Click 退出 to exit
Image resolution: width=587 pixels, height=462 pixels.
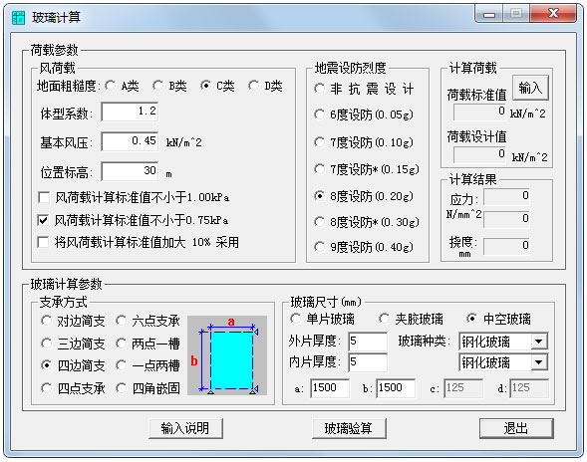coord(516,428)
